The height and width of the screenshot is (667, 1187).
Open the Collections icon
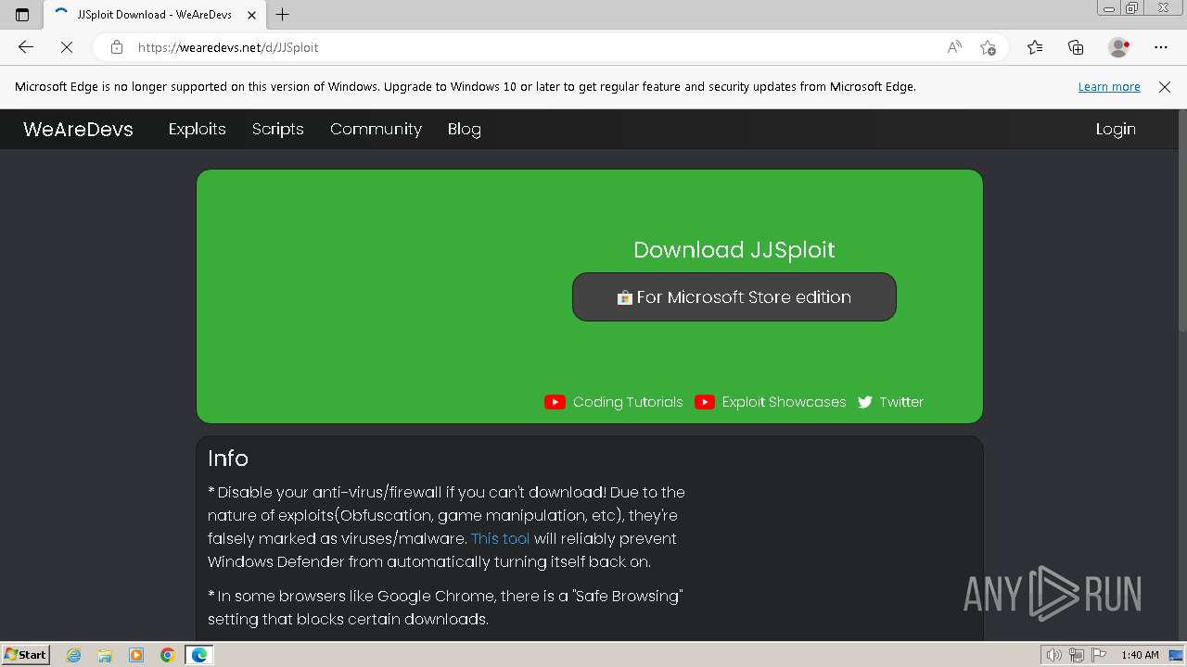[x=1076, y=47]
